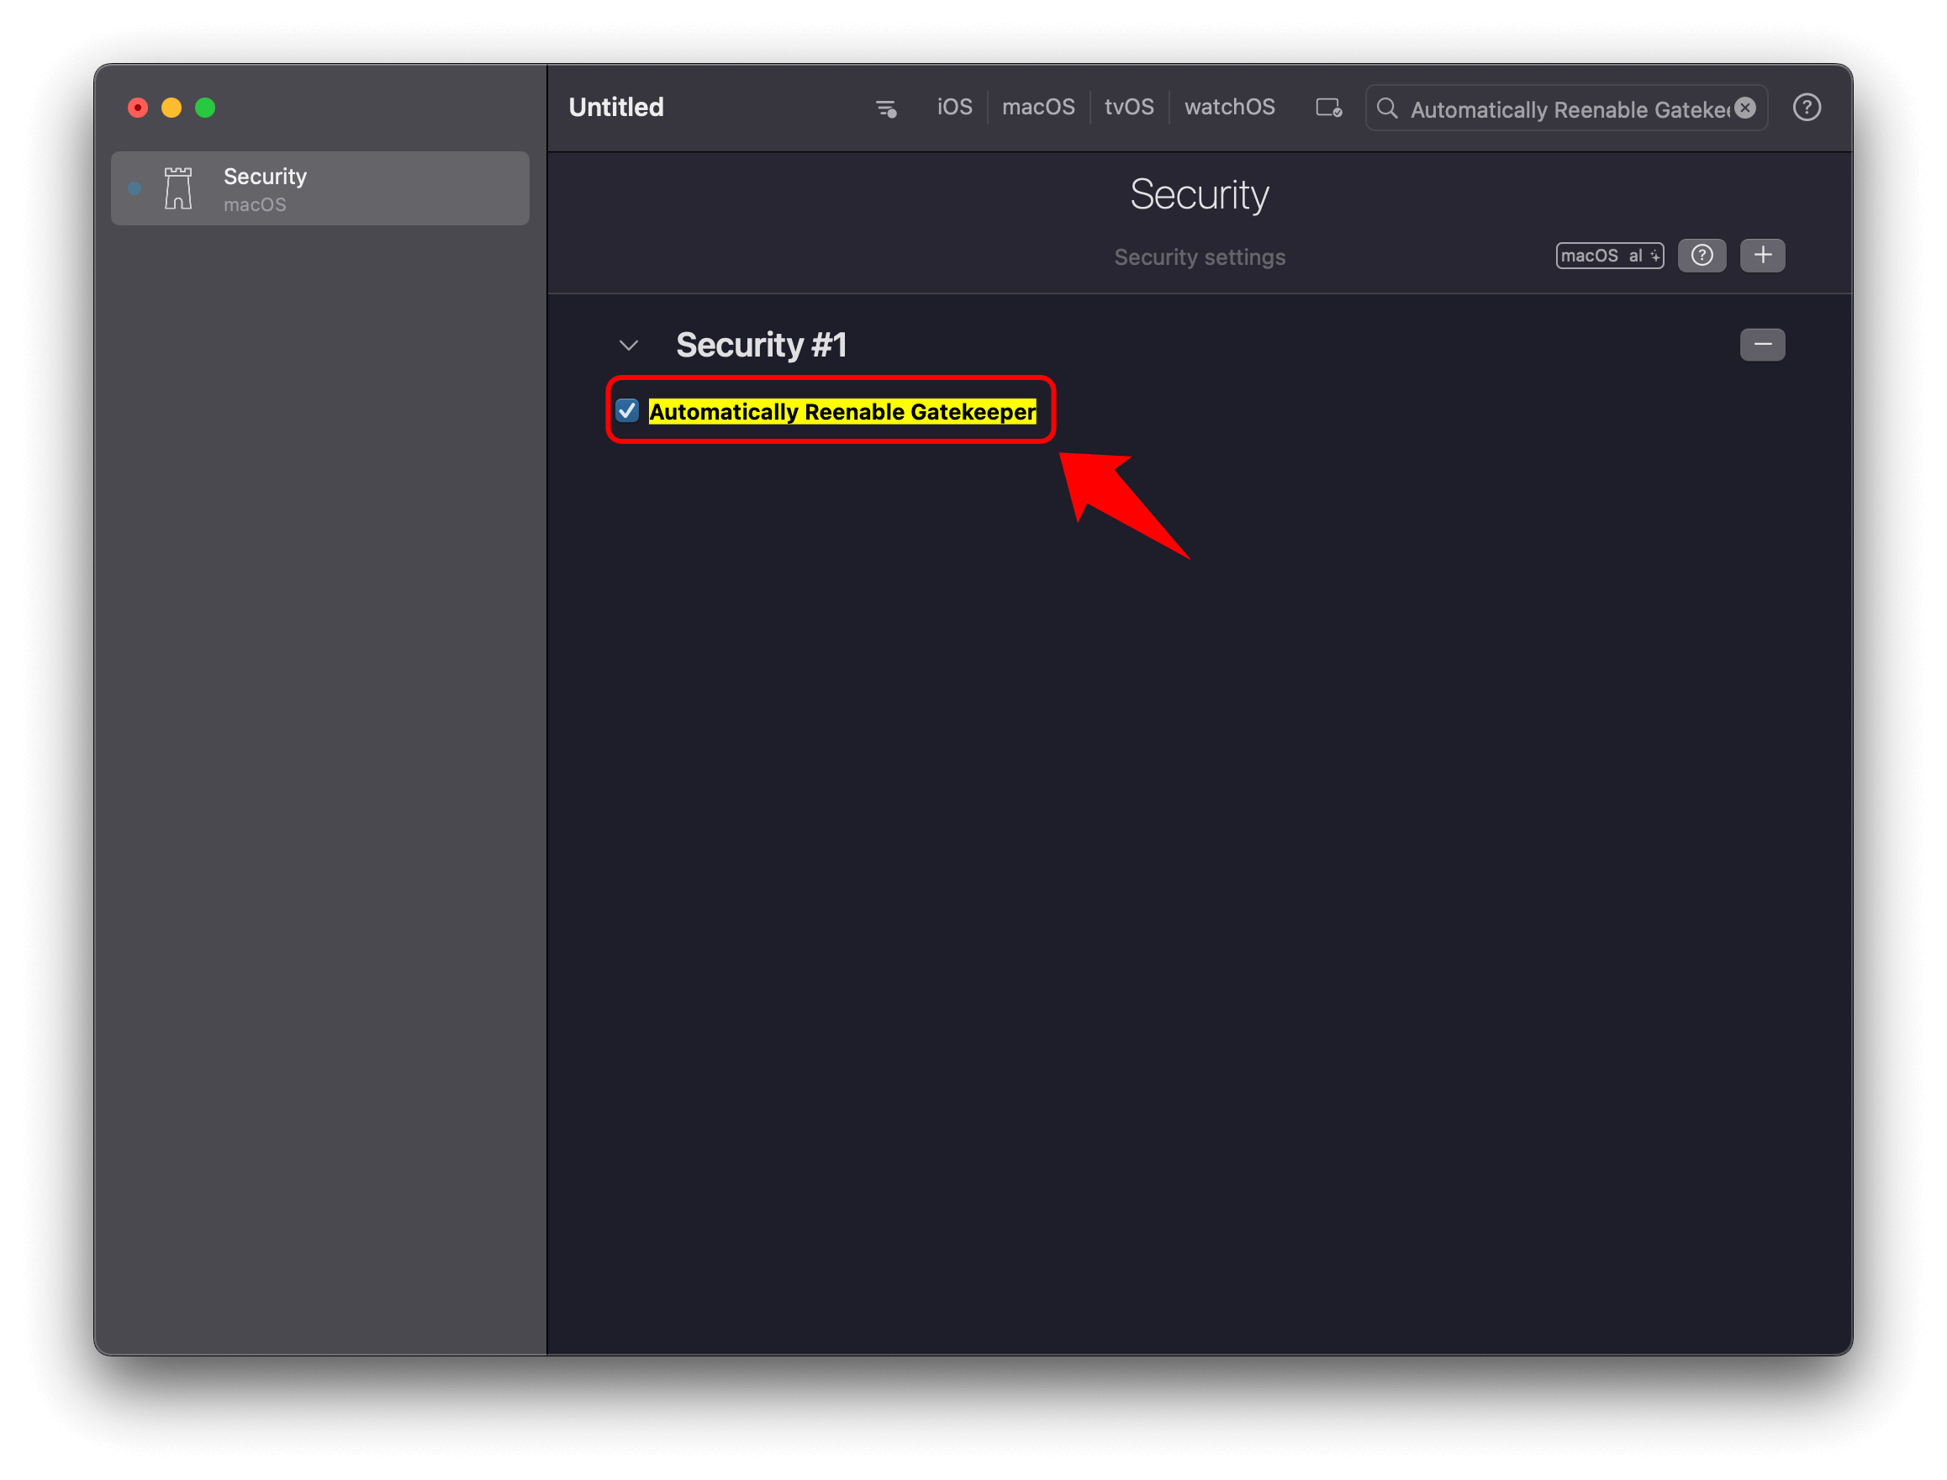Open the filter options icon in toolbar
The image size is (1947, 1480).
click(x=886, y=108)
